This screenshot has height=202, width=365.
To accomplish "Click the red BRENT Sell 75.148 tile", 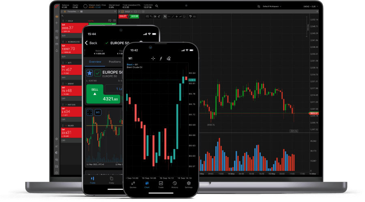I will point(71,91).
